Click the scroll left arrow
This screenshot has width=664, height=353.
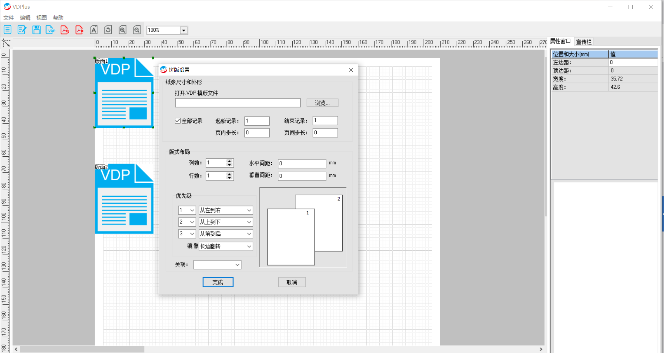[x=16, y=349]
